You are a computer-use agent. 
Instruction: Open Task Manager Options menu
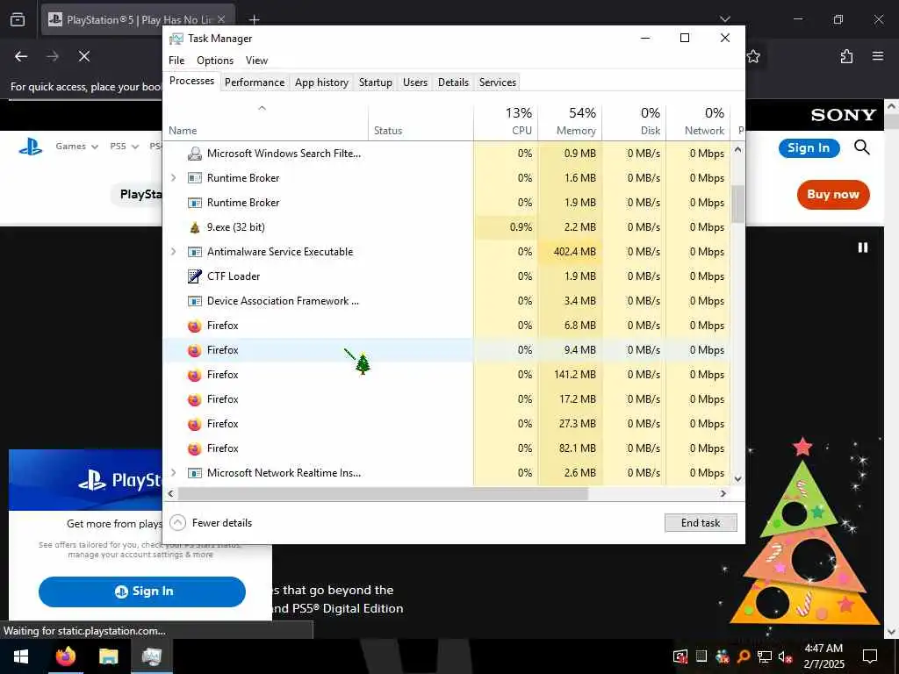click(x=215, y=61)
